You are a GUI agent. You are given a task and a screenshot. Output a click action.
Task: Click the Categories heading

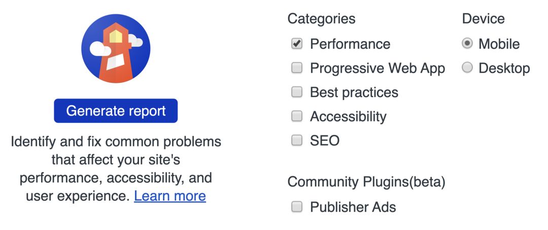[321, 19]
